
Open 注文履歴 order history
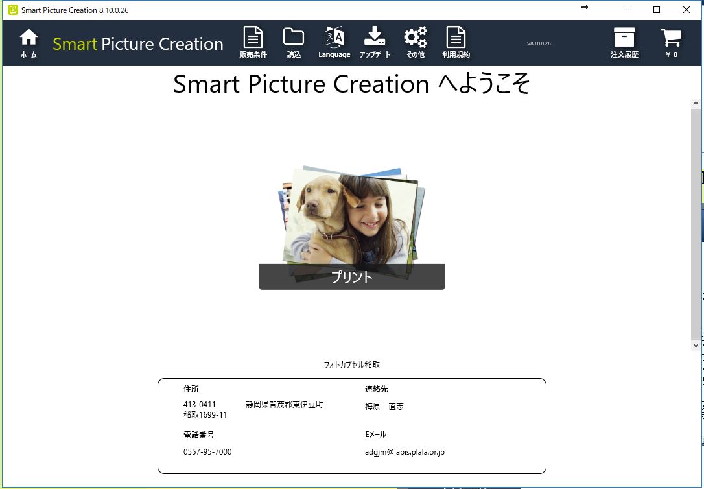point(624,43)
